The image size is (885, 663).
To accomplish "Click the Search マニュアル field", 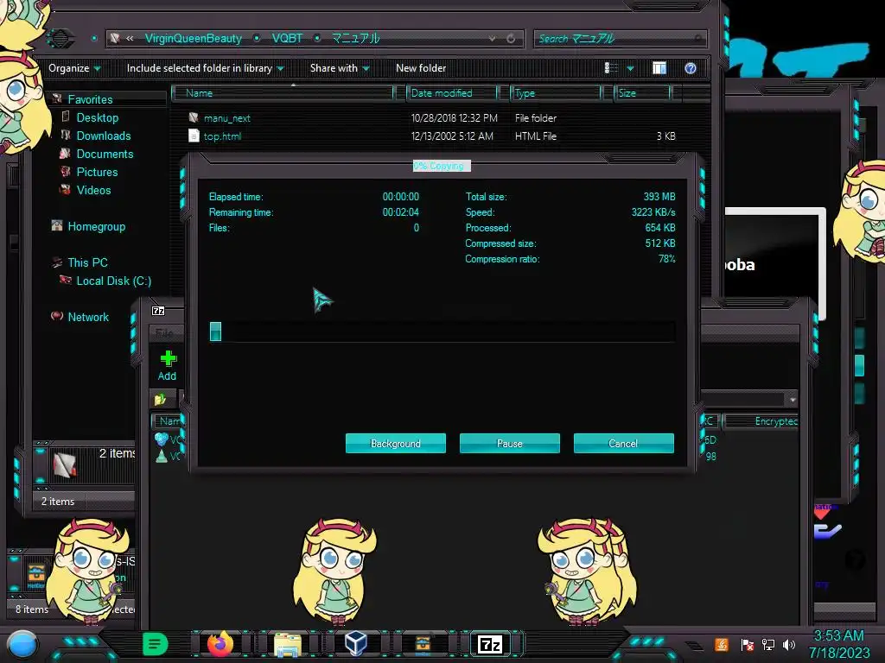I will 620,38.
